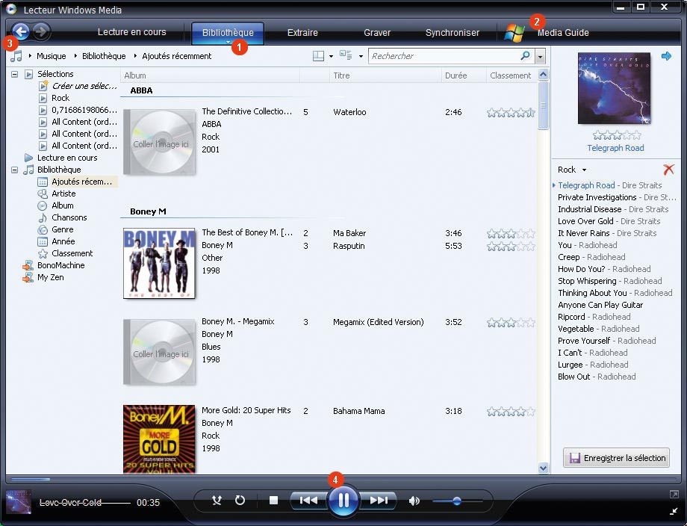Click the blue arrow above the album art

pyautogui.click(x=666, y=56)
